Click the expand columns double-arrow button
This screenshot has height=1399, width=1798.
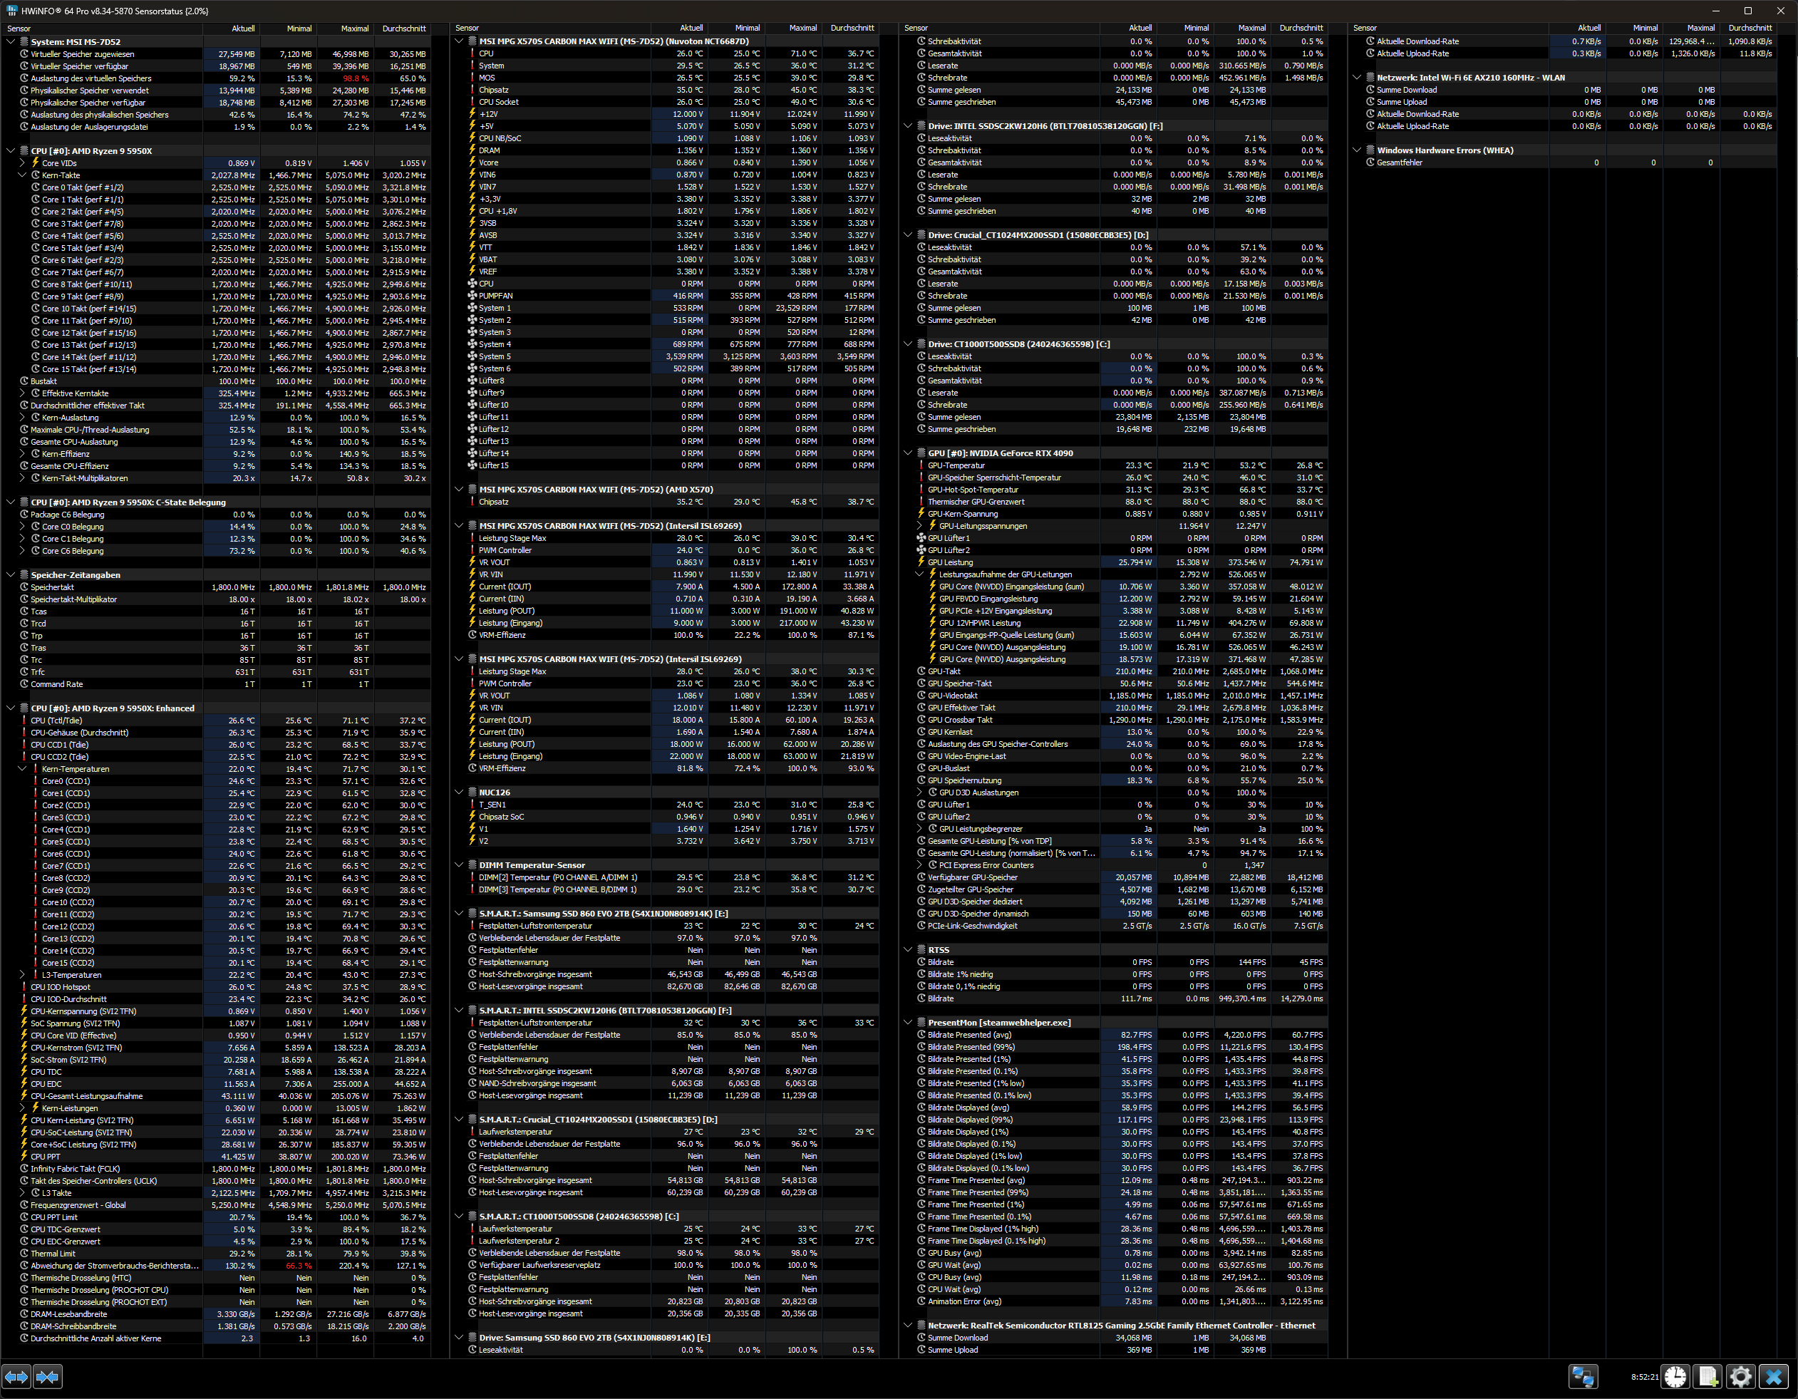[x=16, y=1377]
